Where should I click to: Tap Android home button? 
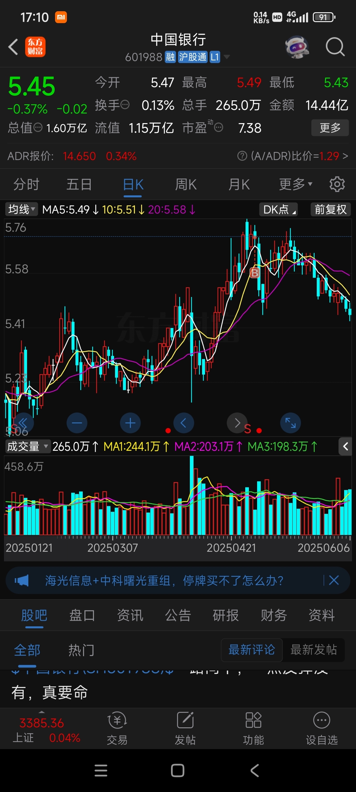(178, 771)
